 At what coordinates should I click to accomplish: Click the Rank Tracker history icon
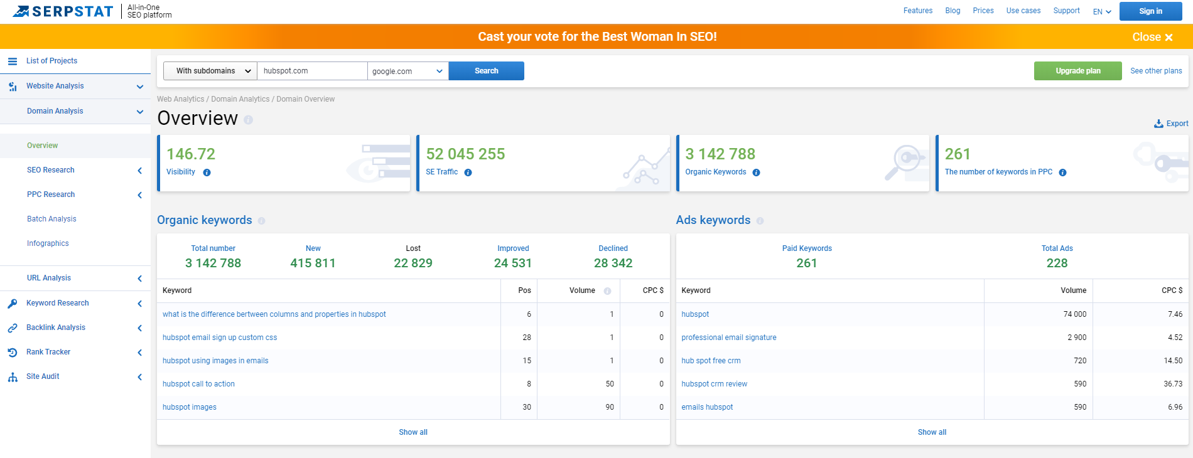pyautogui.click(x=13, y=353)
